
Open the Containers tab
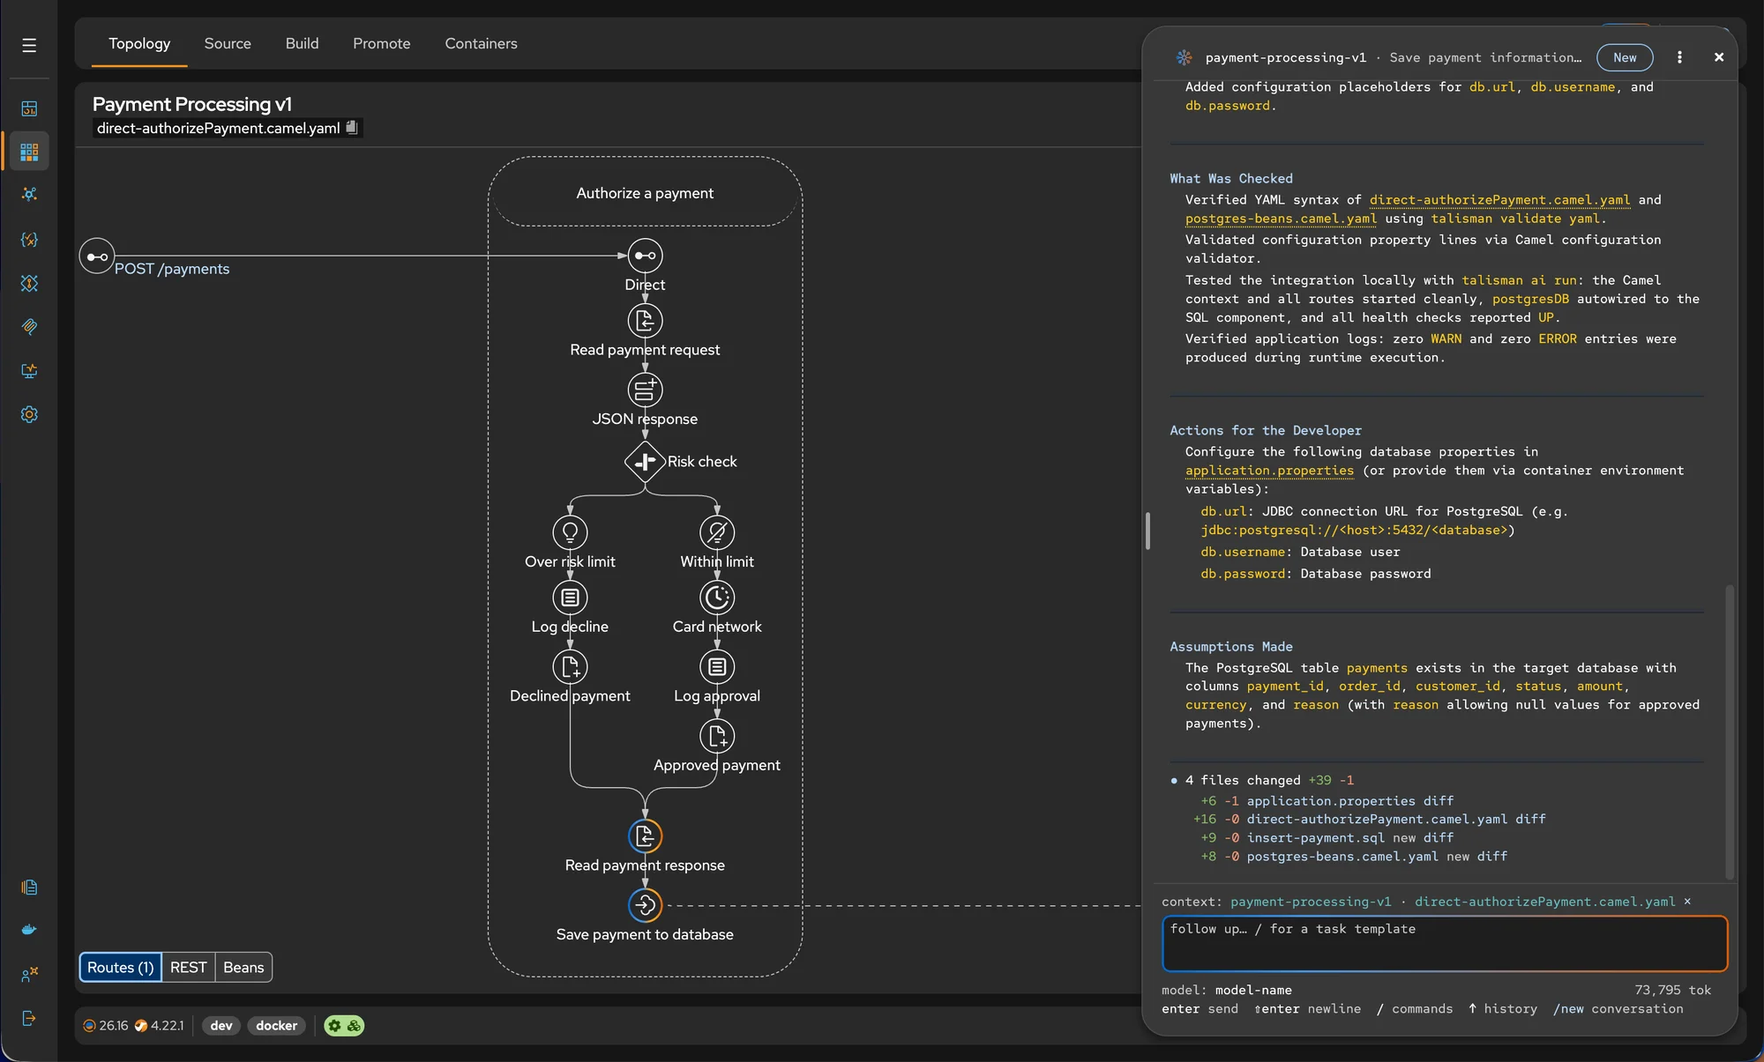[x=481, y=43]
